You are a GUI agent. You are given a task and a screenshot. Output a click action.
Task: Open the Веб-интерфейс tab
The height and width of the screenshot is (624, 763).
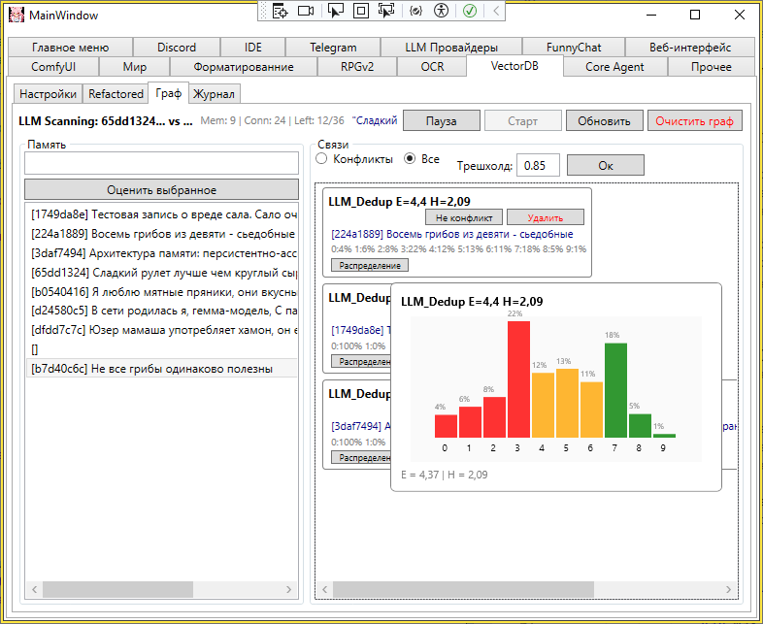pyautogui.click(x=690, y=48)
